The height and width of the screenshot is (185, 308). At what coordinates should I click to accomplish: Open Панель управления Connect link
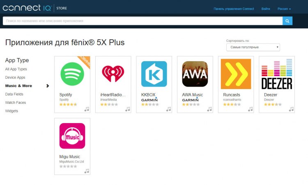[x=234, y=9]
